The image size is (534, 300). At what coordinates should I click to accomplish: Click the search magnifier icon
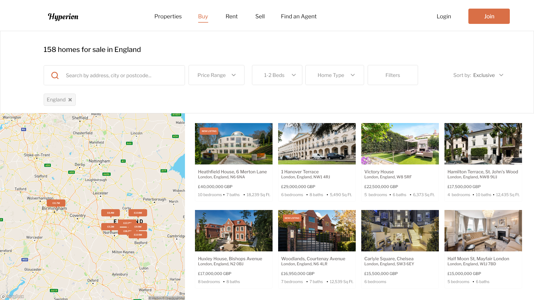point(55,75)
